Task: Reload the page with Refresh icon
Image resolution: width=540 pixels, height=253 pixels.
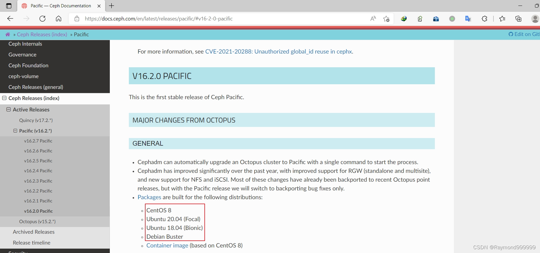Action: click(x=42, y=19)
